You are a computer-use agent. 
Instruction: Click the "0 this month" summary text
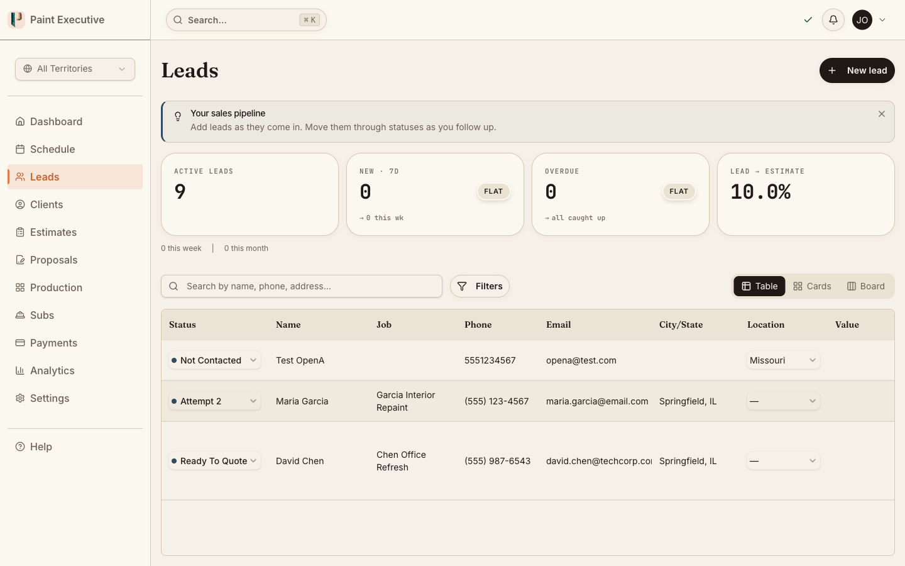click(246, 248)
